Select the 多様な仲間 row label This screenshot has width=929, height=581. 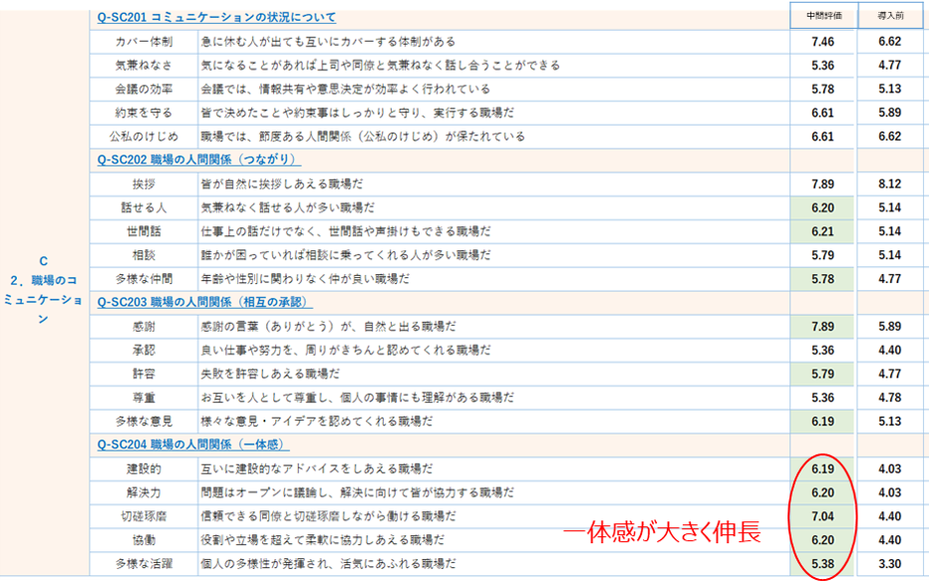[144, 279]
